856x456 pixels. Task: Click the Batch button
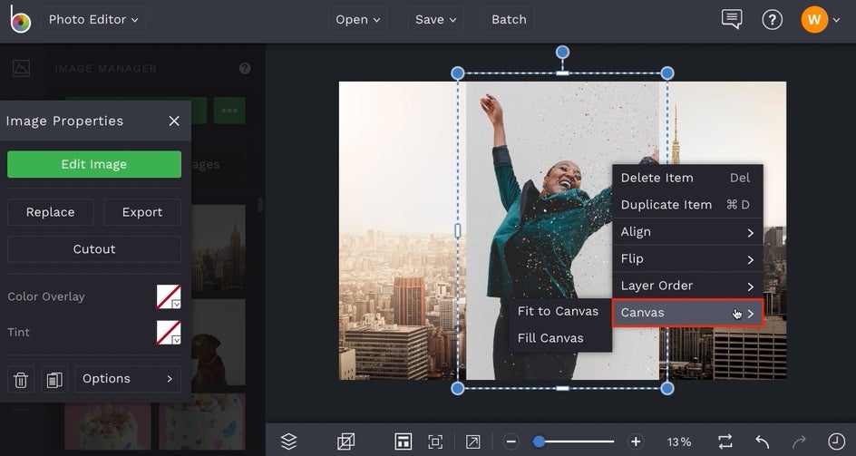coord(509,20)
